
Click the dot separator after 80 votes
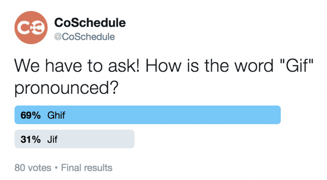pos(56,168)
